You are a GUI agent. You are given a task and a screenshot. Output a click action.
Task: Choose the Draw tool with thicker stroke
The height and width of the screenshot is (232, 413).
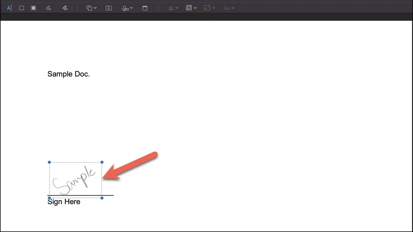[x=65, y=8]
